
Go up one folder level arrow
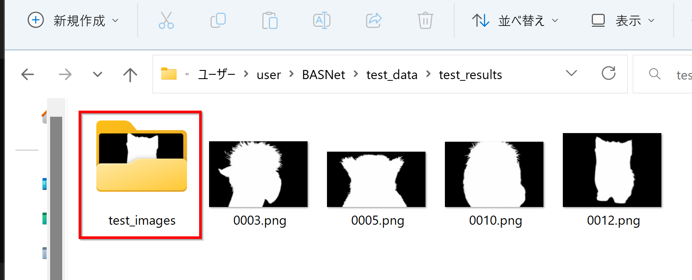pos(130,74)
